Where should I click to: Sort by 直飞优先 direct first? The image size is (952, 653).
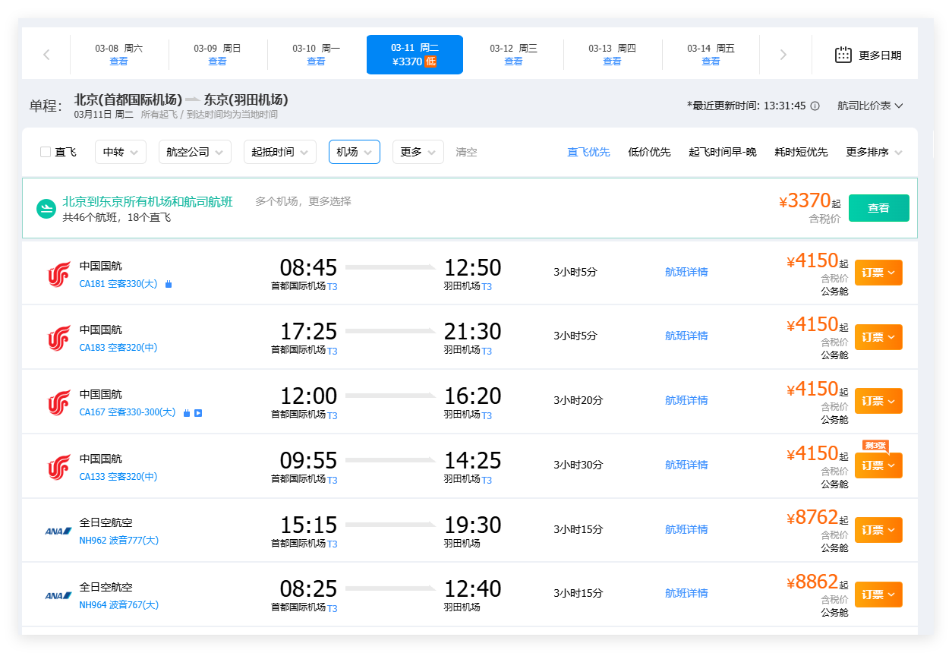point(588,152)
